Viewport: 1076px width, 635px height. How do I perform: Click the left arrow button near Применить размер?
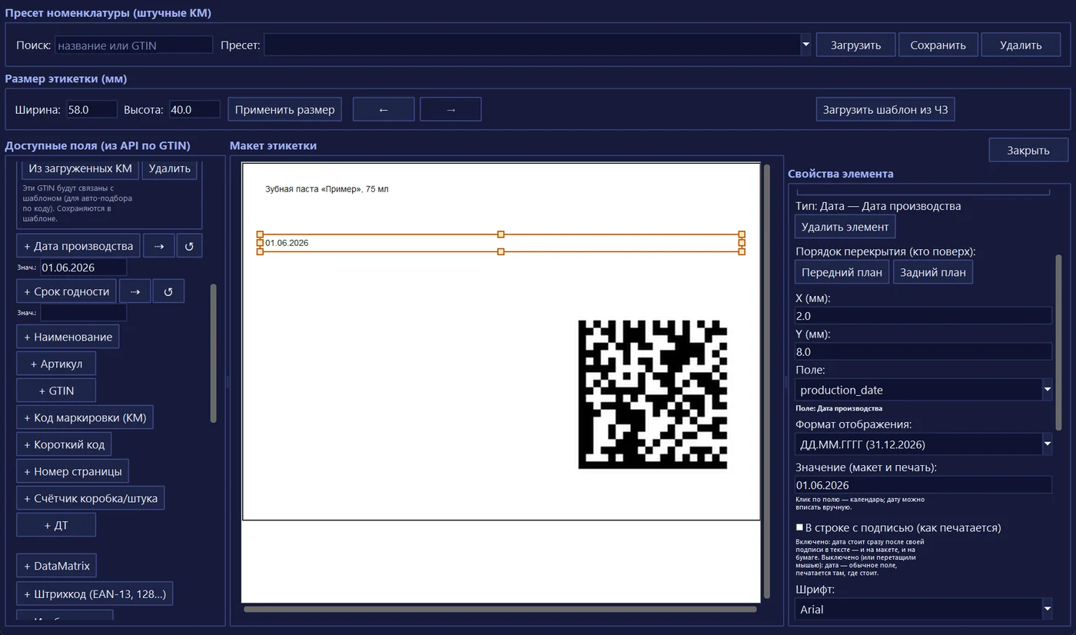[x=384, y=109]
